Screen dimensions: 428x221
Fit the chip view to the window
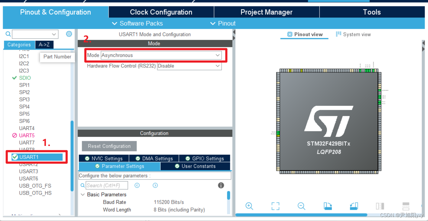(275, 206)
